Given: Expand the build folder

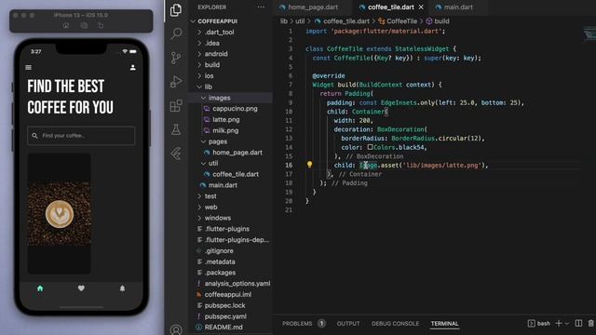Looking at the screenshot, I should point(199,65).
